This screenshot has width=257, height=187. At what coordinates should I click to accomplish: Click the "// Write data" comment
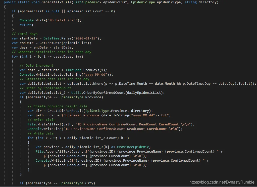tap(40, 133)
